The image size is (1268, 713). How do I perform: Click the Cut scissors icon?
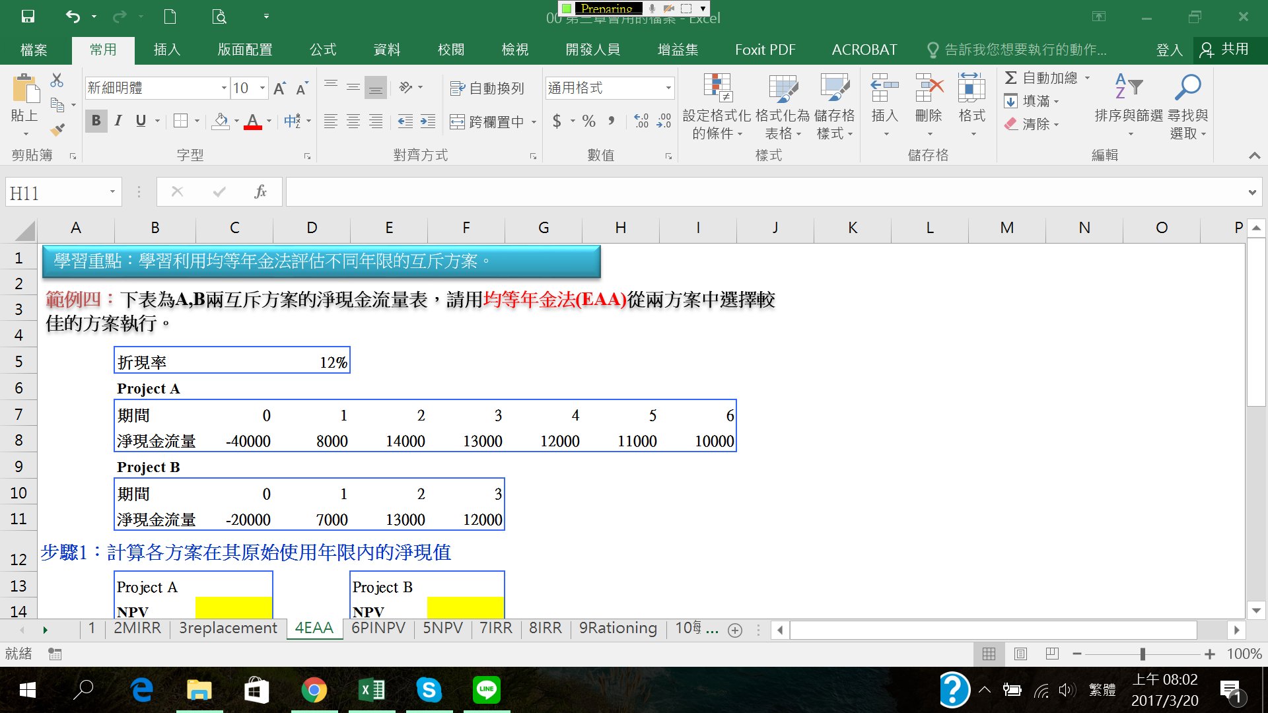(57, 81)
